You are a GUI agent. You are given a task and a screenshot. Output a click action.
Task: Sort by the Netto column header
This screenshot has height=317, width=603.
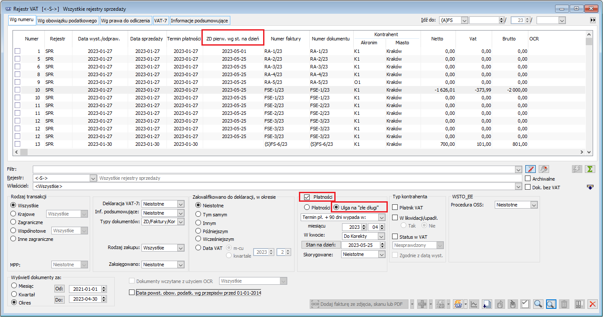(x=437, y=39)
